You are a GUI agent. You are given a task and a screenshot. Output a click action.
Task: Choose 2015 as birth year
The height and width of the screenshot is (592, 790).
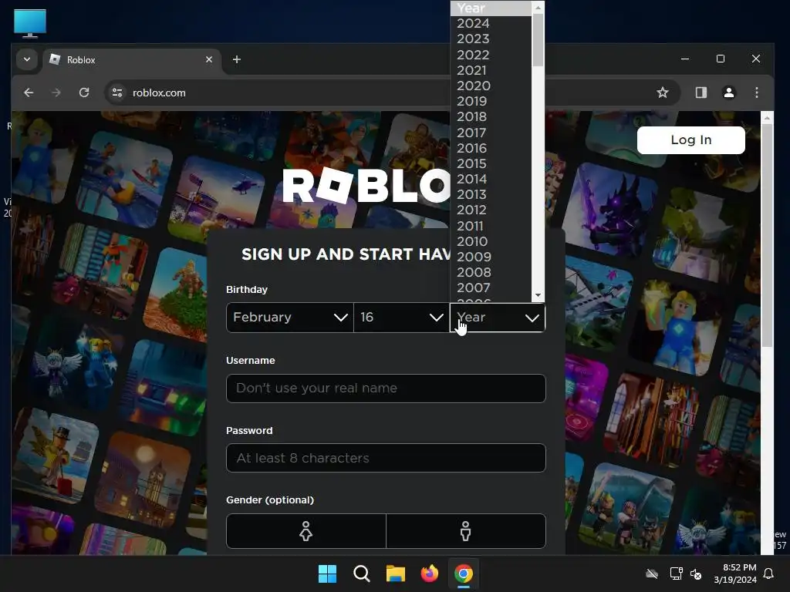[490, 163]
